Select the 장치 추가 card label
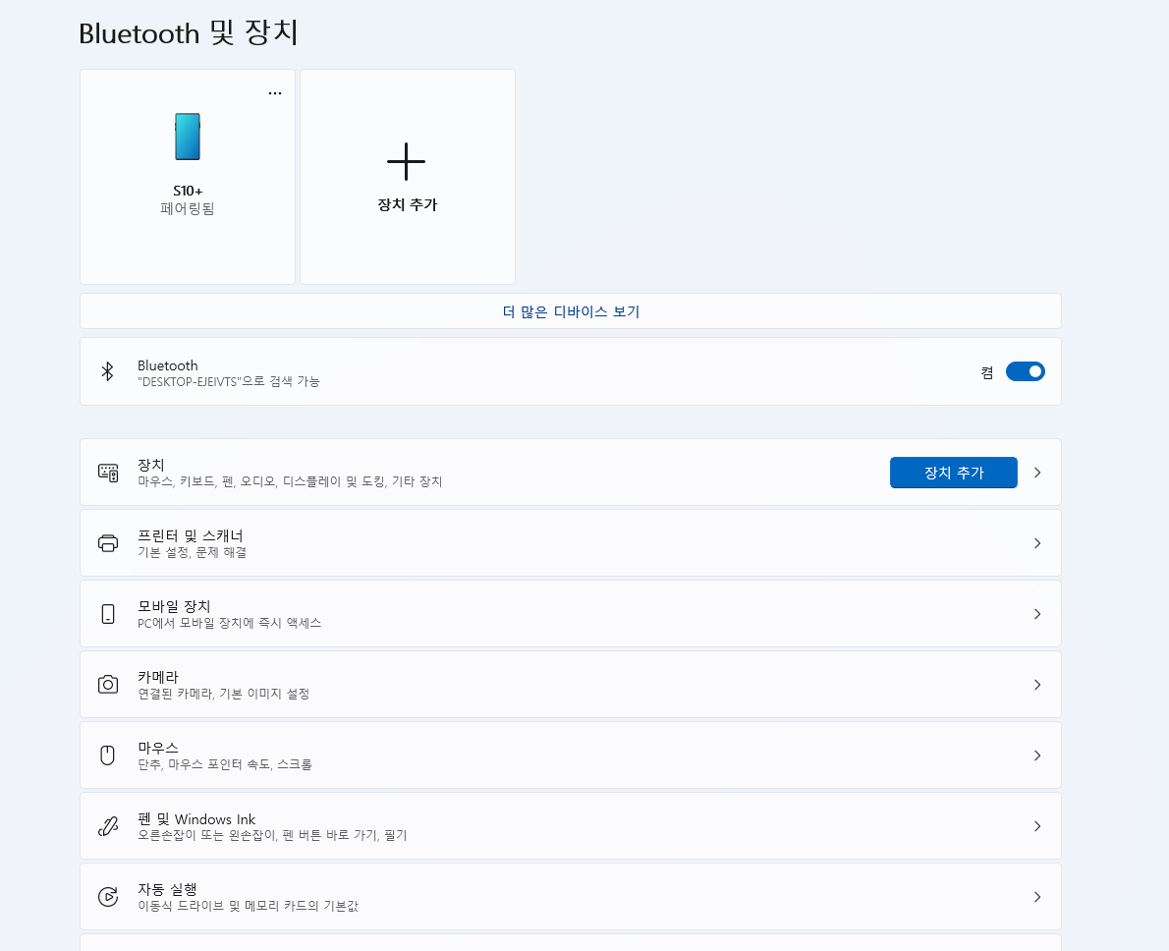The width and height of the screenshot is (1169, 951). [407, 204]
